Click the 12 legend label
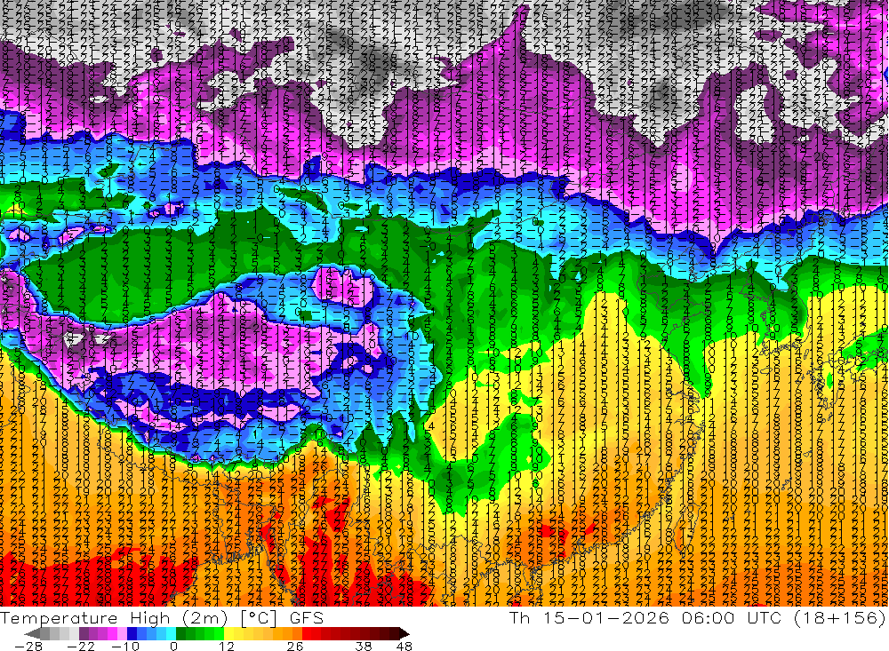The image size is (889, 651). 227,646
